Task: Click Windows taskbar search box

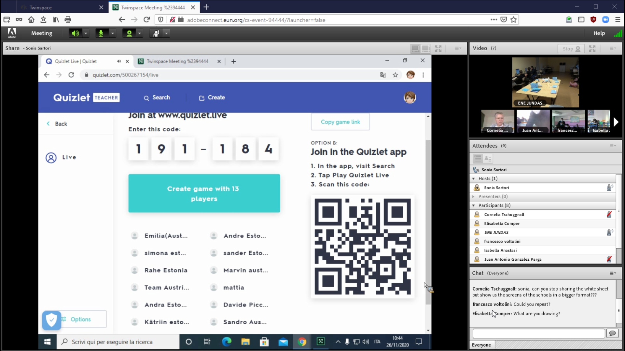Action: 118,342
